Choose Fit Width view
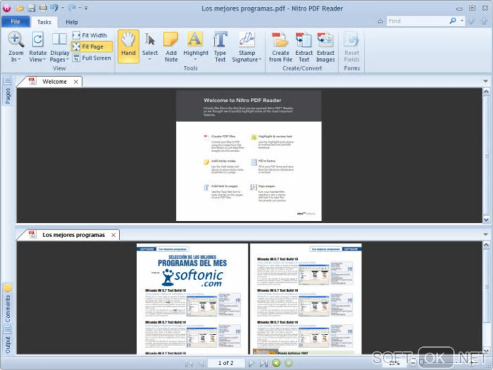This screenshot has height=370, width=493. [x=90, y=35]
